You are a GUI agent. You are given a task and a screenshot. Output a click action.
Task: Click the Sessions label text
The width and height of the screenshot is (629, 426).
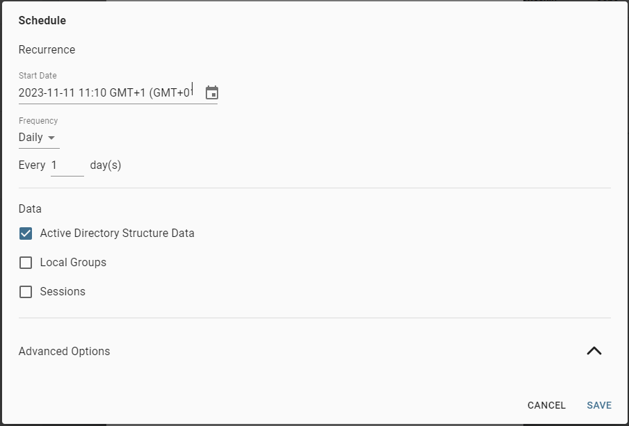pos(63,292)
